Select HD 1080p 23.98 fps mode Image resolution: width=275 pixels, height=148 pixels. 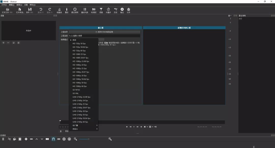point(84,61)
